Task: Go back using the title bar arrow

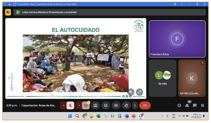Action: tap(10, 4)
